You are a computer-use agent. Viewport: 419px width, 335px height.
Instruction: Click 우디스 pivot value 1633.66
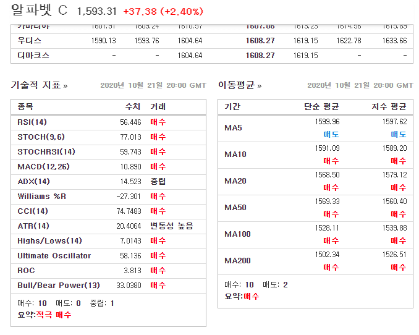pos(394,41)
